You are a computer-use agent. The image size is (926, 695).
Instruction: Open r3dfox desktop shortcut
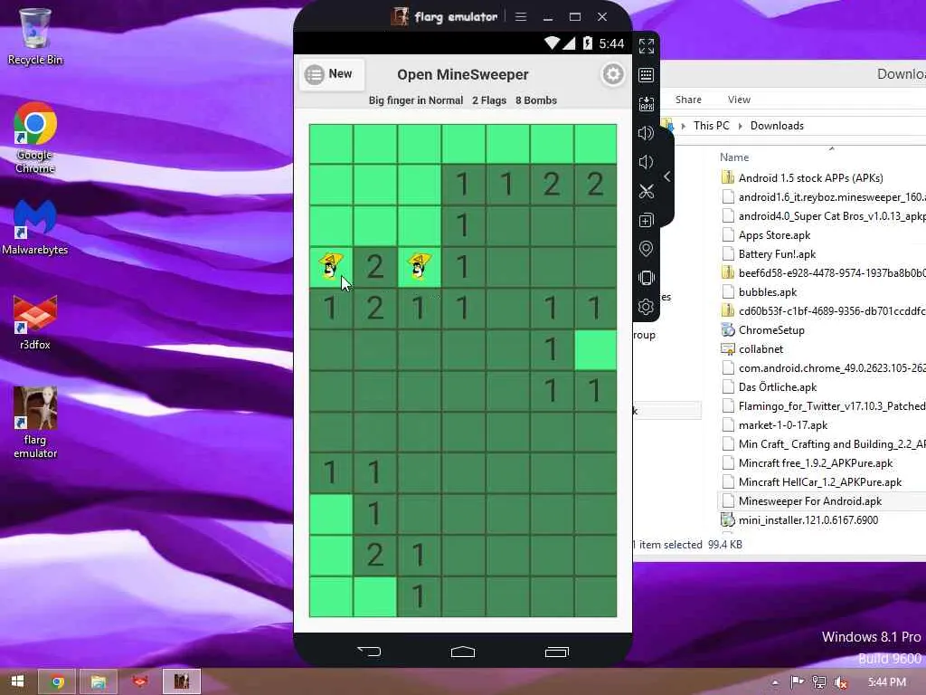pyautogui.click(x=35, y=323)
